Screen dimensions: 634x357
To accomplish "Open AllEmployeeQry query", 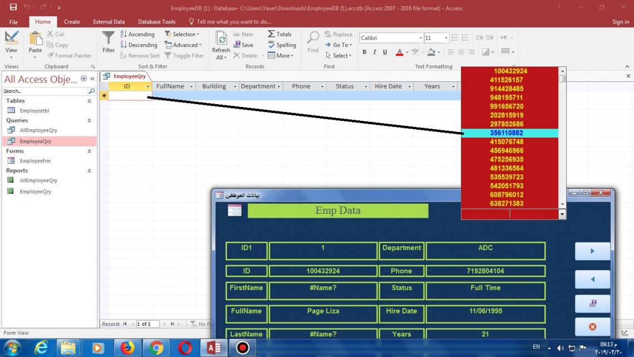I will 38,130.
